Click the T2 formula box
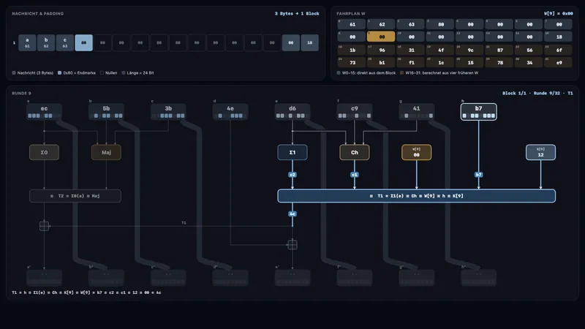585x329 pixels. tap(75, 196)
